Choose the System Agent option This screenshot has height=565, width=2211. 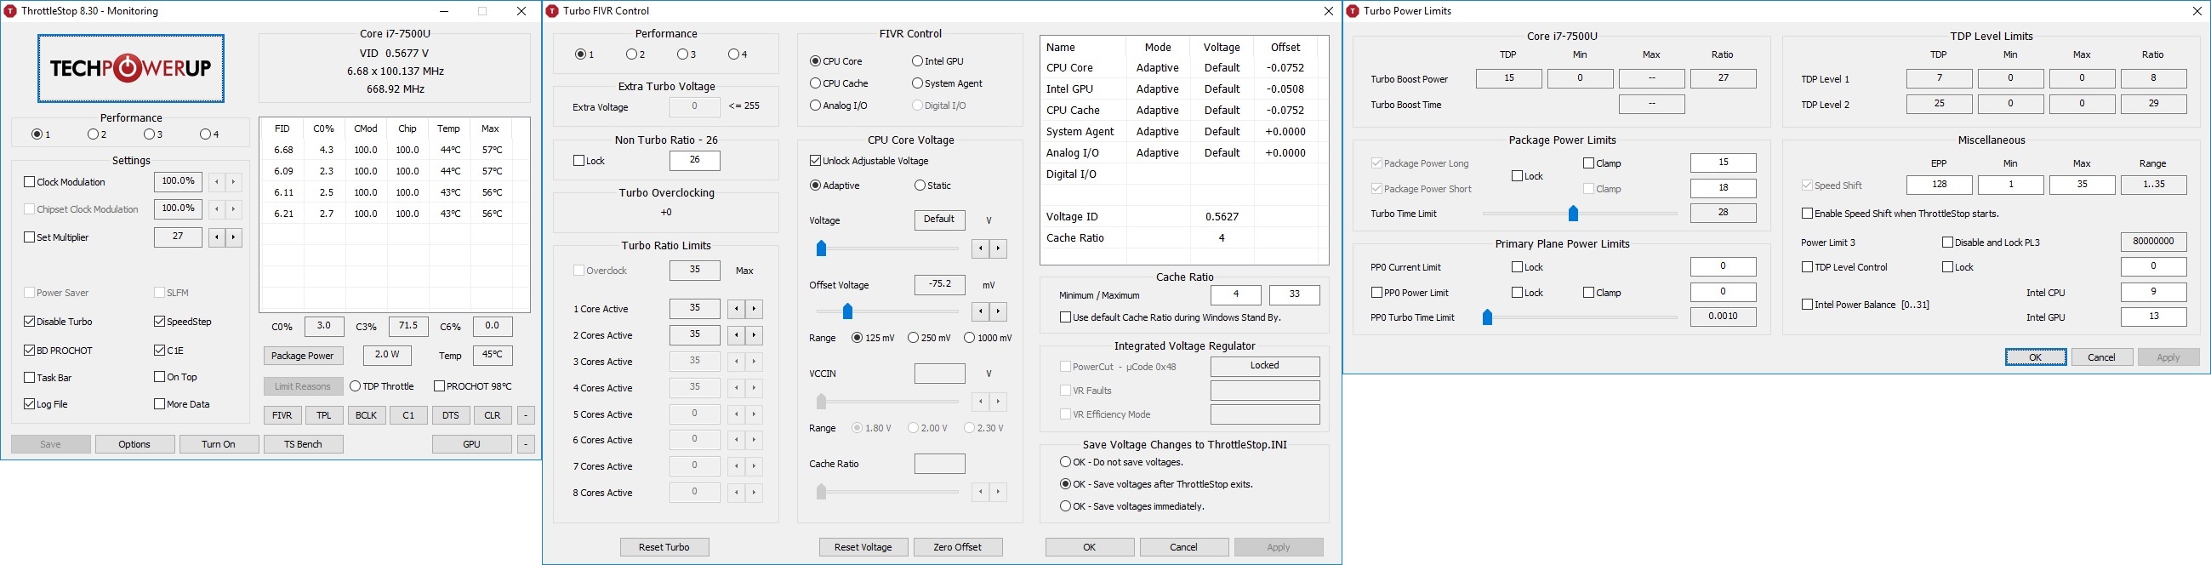[918, 83]
